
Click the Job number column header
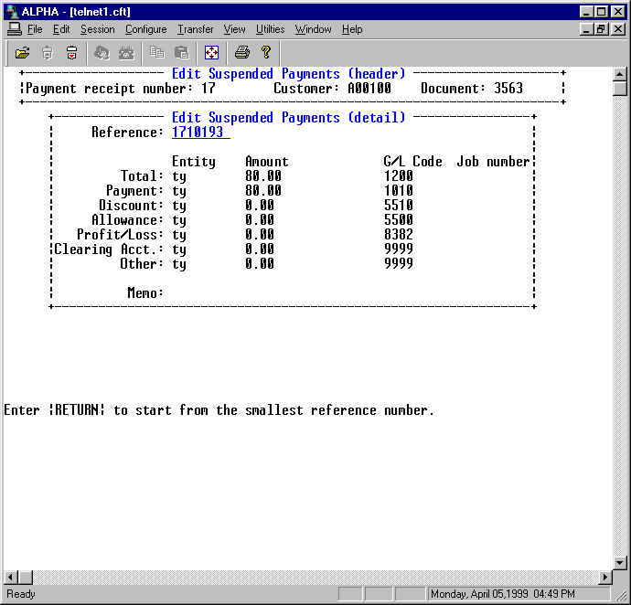click(x=494, y=162)
